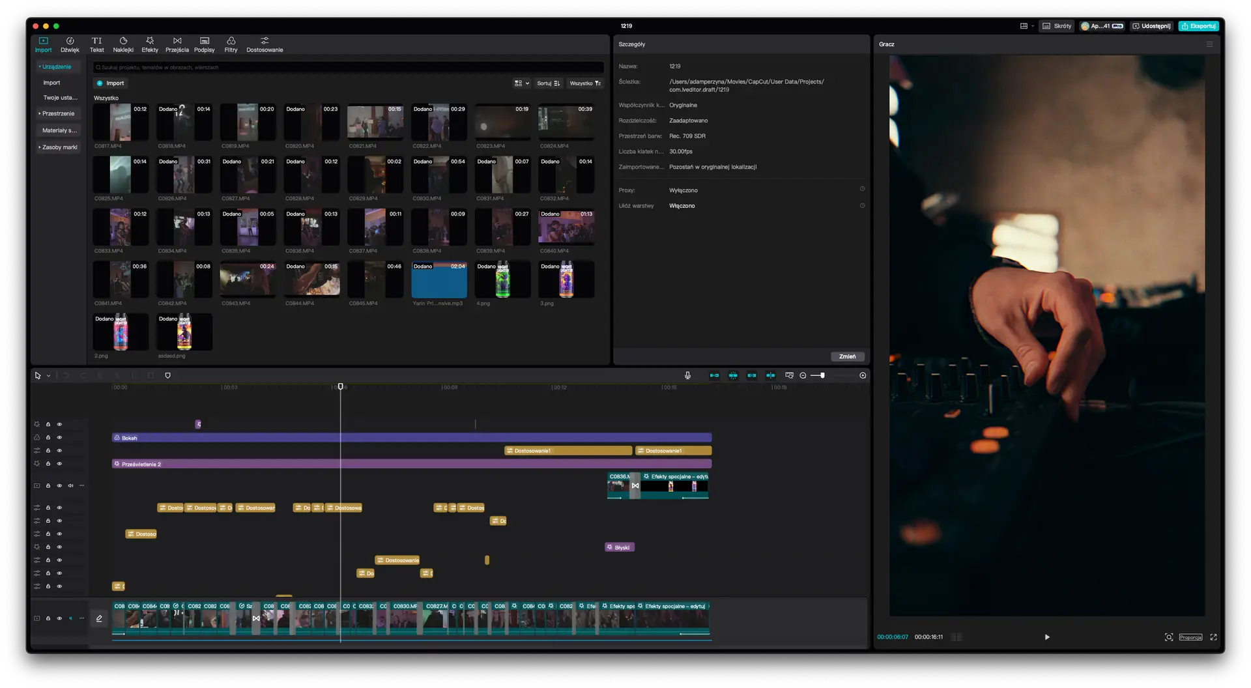Open player fullscreen mode
The width and height of the screenshot is (1251, 688).
click(x=1213, y=637)
